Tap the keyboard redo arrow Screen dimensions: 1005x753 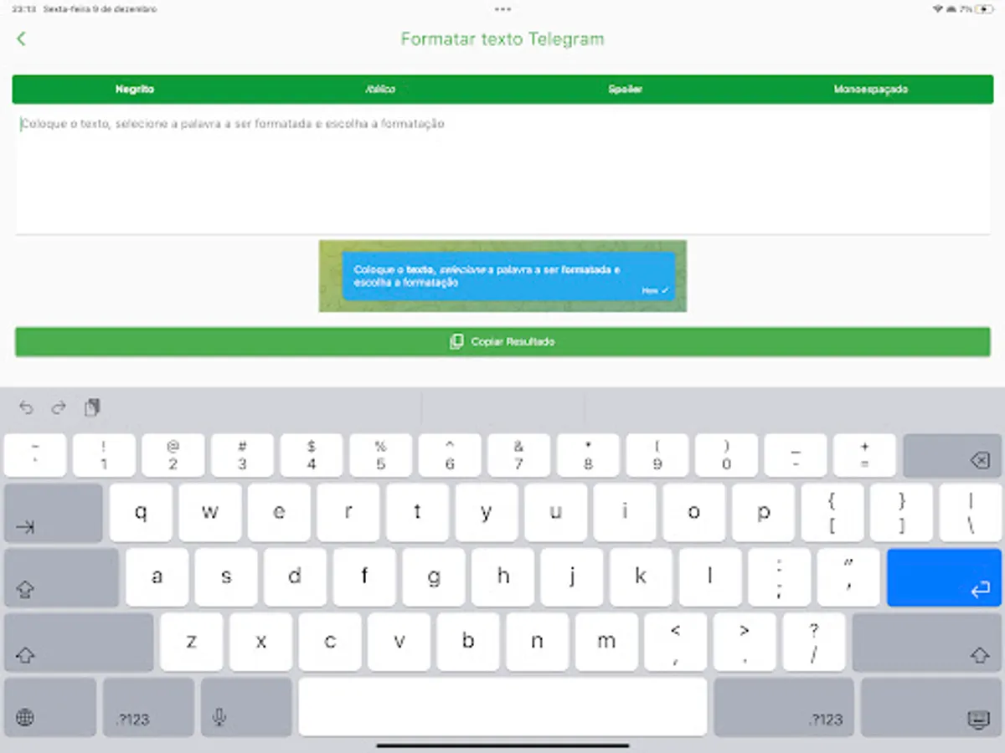59,407
